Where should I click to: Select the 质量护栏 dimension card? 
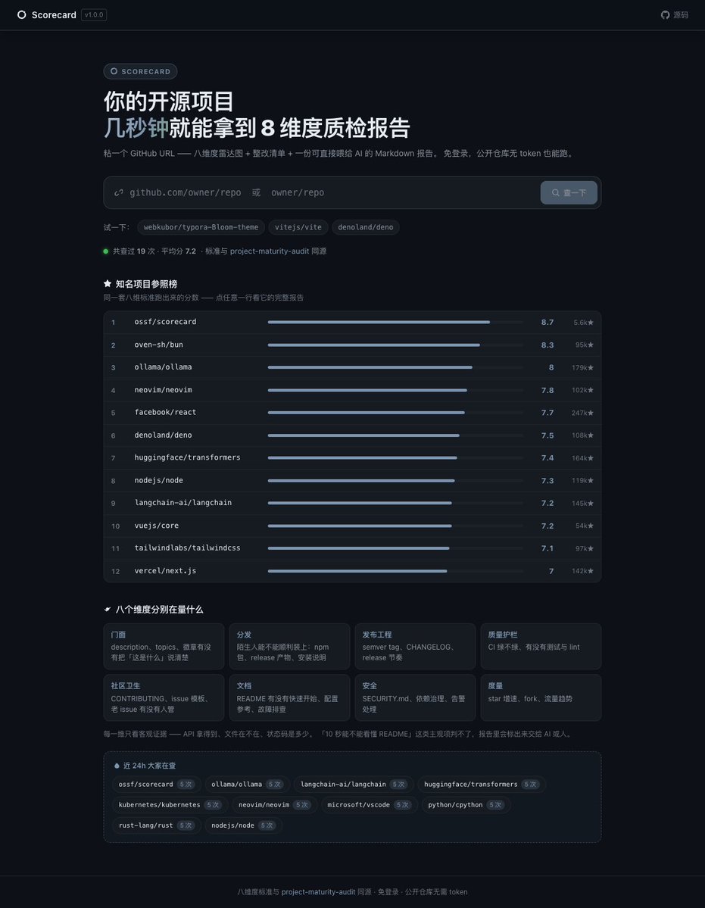(541, 646)
